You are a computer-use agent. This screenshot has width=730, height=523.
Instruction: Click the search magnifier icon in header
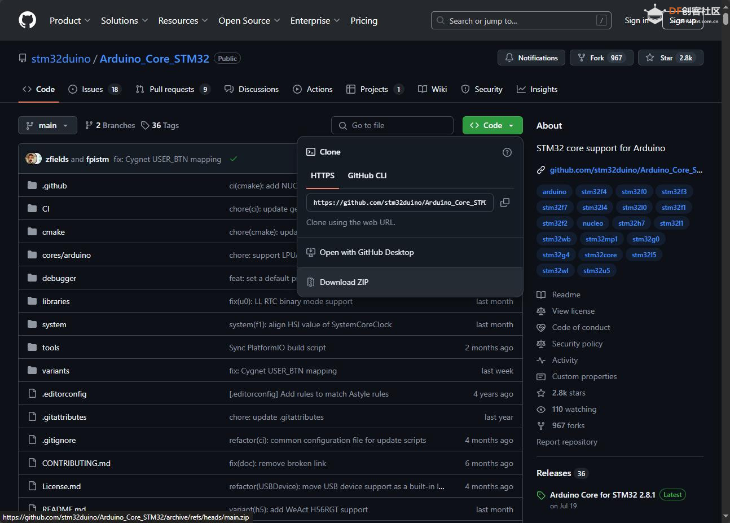pos(441,20)
